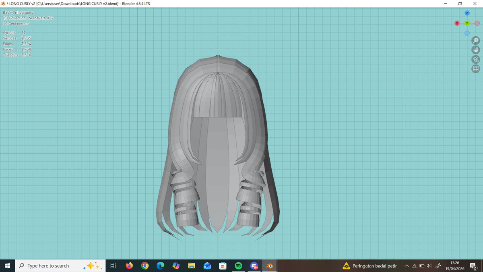Toggle Task View on the taskbar
The image size is (483, 272).
[x=113, y=266]
